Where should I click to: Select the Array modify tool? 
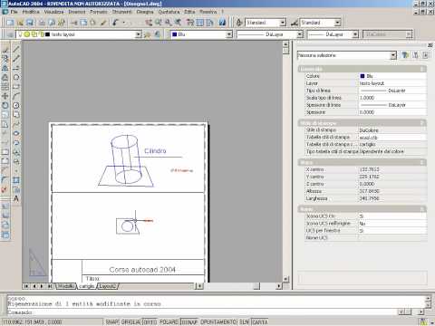pyautogui.click(x=5, y=87)
